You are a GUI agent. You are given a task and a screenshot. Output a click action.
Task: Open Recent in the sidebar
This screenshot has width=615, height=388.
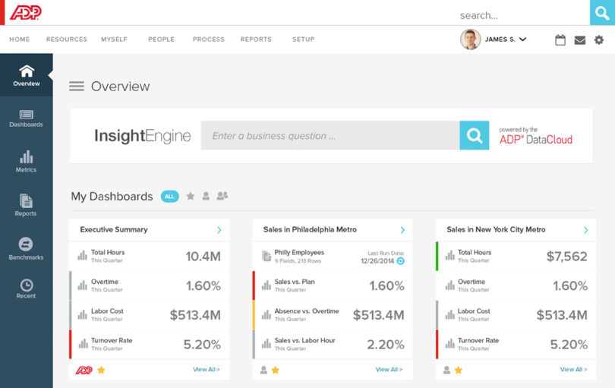pos(27,289)
